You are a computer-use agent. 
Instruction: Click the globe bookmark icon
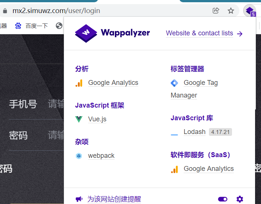tap(59, 26)
